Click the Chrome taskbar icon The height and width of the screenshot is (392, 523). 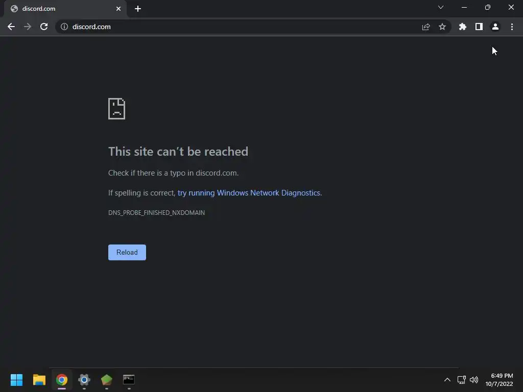click(x=62, y=380)
